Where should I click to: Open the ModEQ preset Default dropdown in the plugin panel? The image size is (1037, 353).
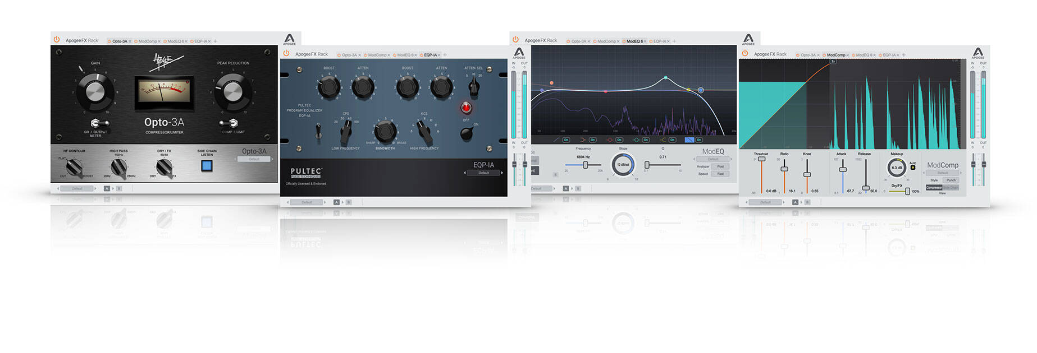tap(713, 159)
